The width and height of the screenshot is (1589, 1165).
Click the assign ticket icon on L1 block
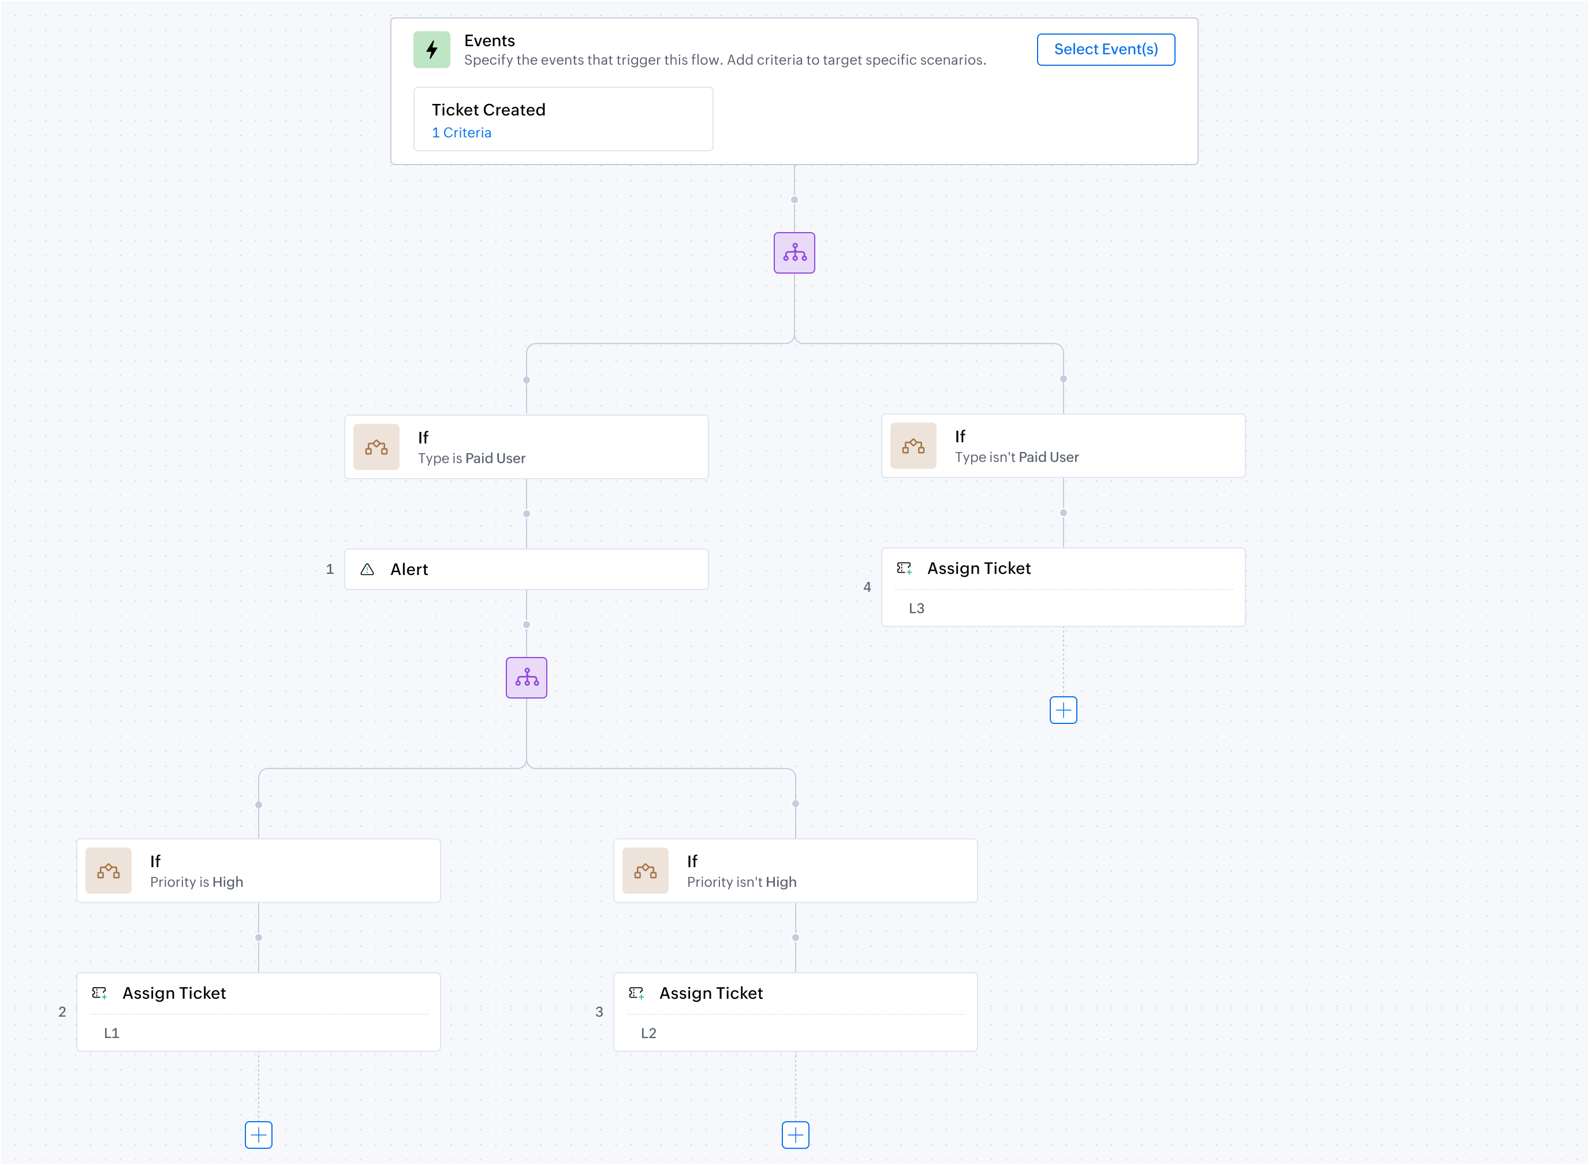point(99,993)
